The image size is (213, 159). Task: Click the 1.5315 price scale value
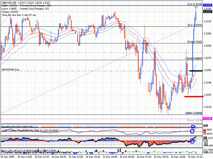tap(208, 21)
